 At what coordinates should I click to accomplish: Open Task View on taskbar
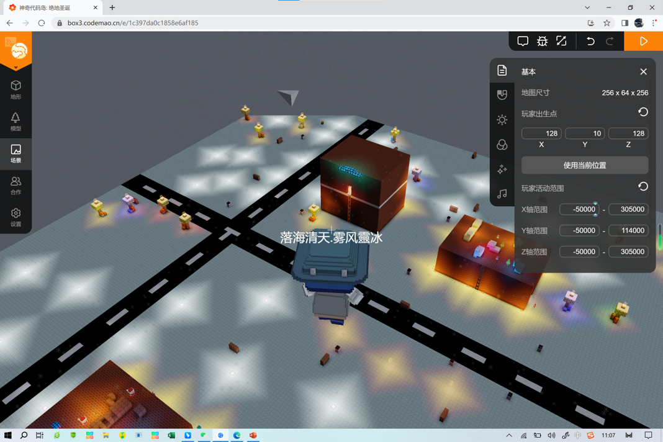(x=40, y=435)
